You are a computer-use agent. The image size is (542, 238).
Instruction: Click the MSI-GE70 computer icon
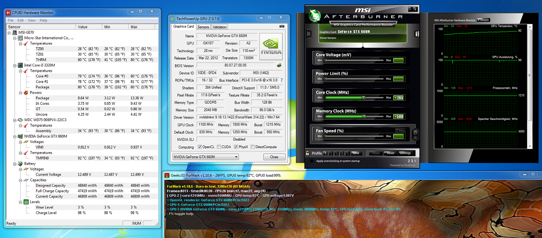click(15, 33)
